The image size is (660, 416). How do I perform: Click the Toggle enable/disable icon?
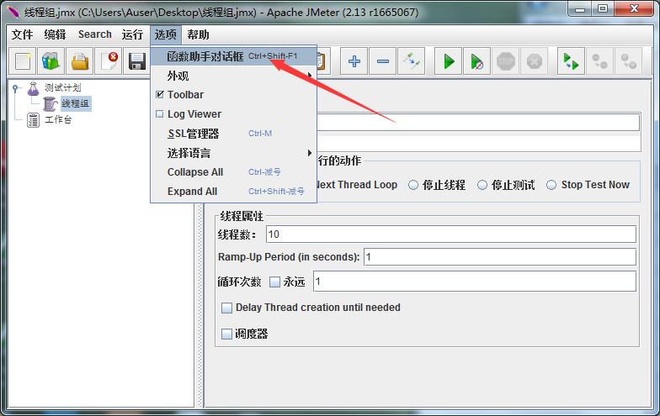[411, 61]
